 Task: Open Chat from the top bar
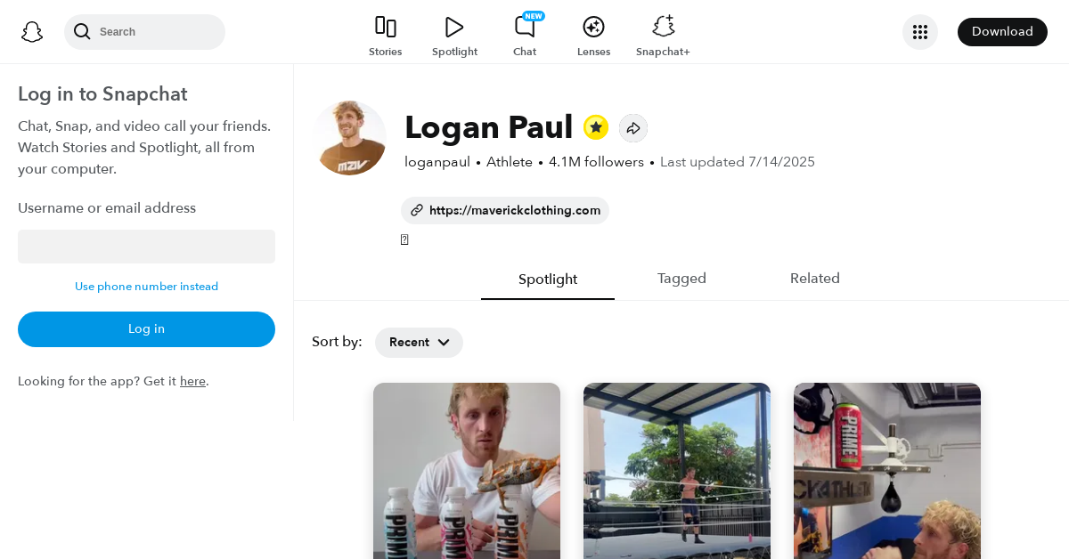525,36
